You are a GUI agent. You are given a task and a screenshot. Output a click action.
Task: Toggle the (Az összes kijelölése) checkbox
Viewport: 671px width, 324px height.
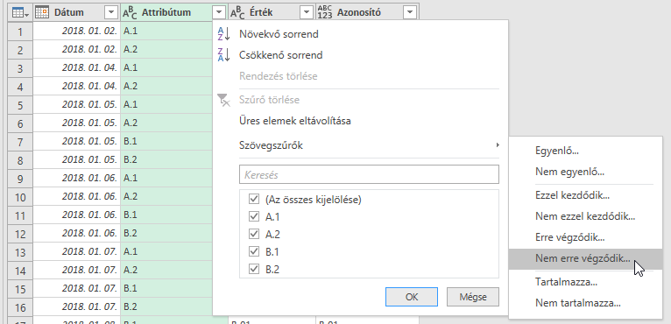point(254,200)
